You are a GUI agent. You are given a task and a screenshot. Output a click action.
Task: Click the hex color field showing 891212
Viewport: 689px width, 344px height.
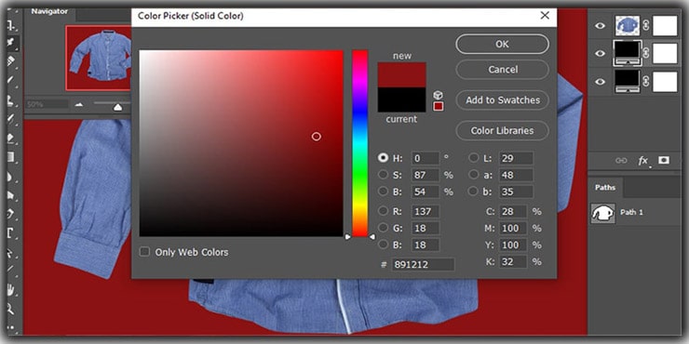tap(423, 265)
